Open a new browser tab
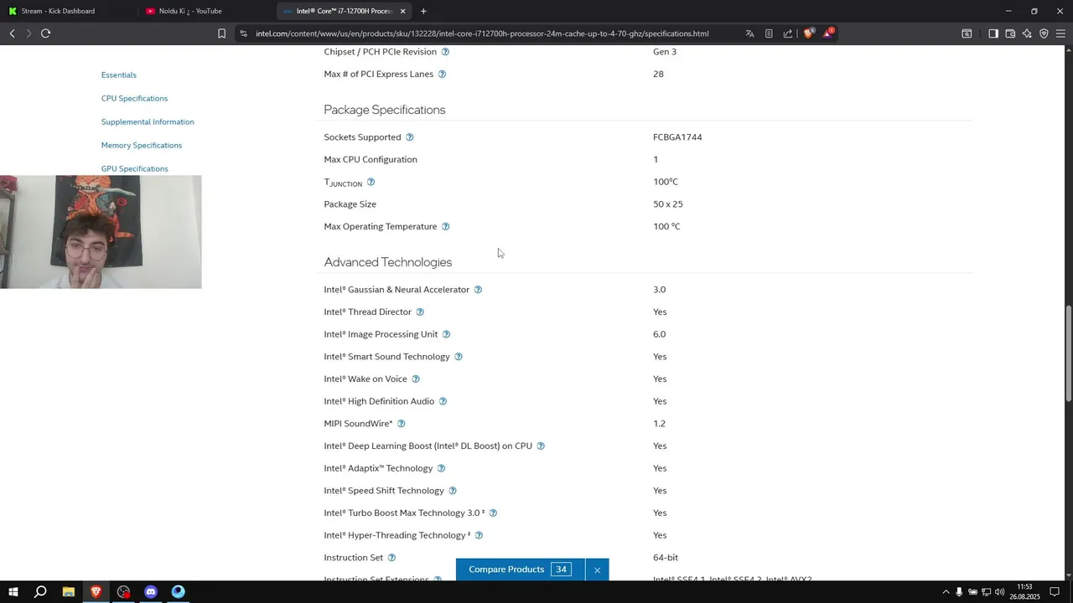Viewport: 1073px width, 603px height. click(x=423, y=11)
